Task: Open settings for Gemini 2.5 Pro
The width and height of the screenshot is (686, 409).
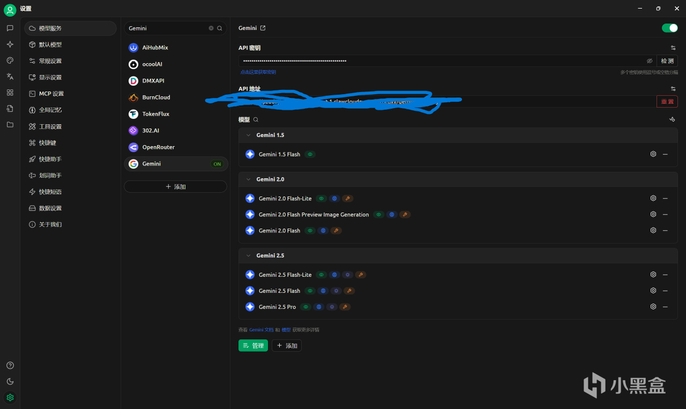Action: 653,307
